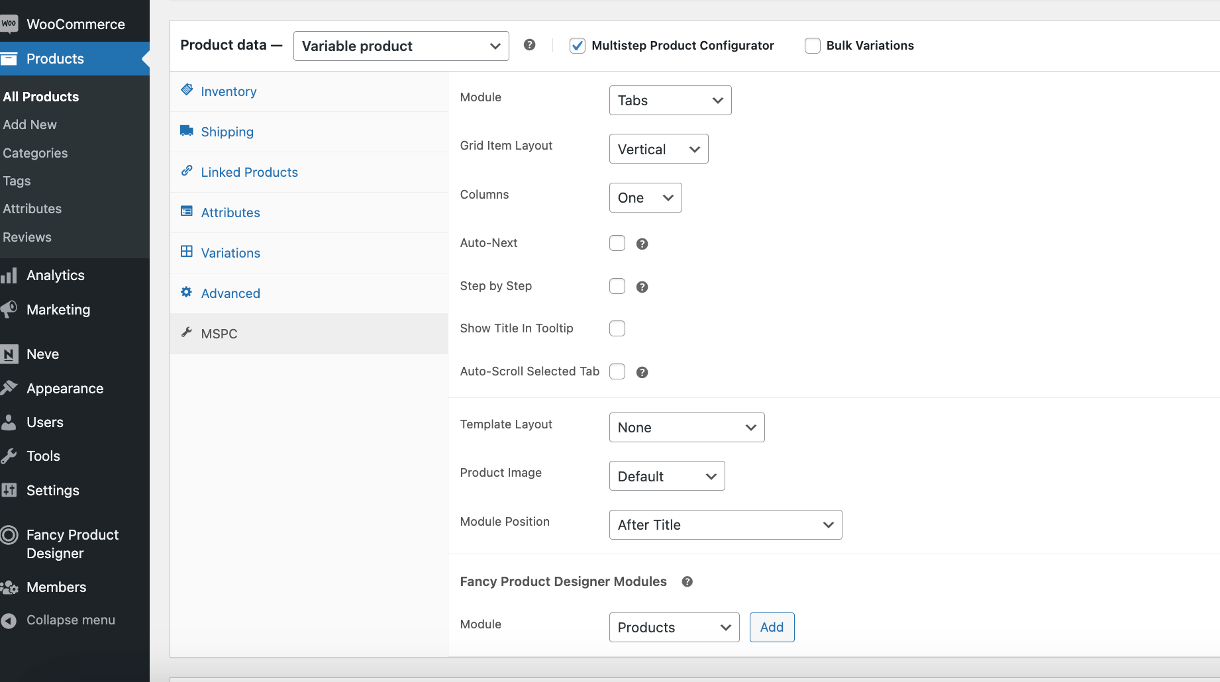Image resolution: width=1220 pixels, height=682 pixels.
Task: Enable the Auto-Next checkbox
Action: [x=617, y=243]
